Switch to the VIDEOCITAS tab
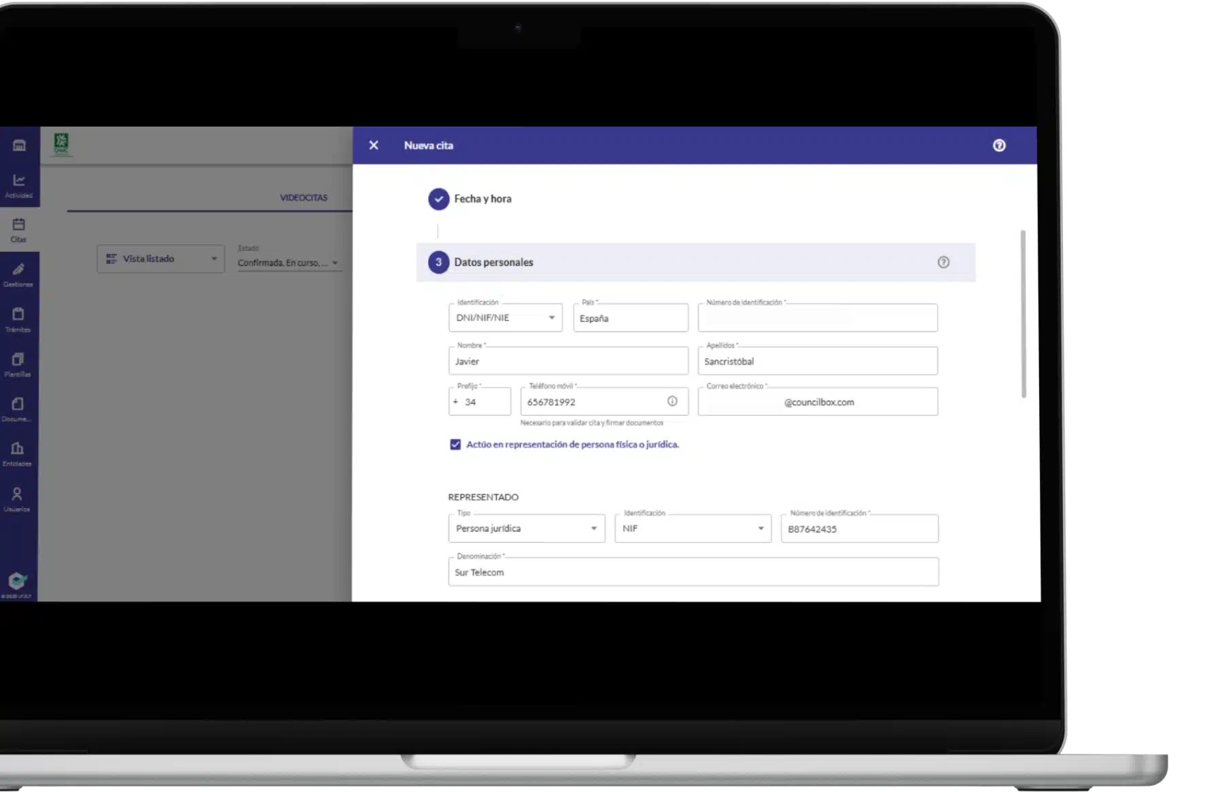This screenshot has height=792, width=1214. pyautogui.click(x=303, y=197)
